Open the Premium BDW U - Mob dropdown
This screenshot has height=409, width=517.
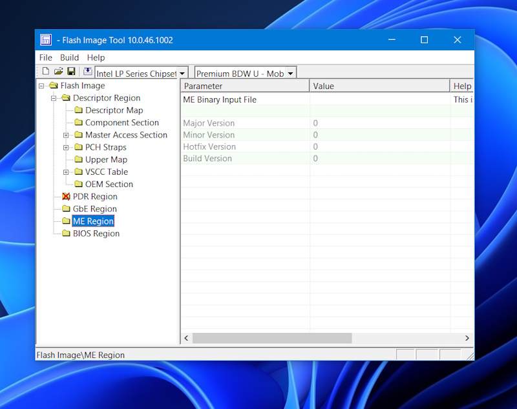[290, 74]
